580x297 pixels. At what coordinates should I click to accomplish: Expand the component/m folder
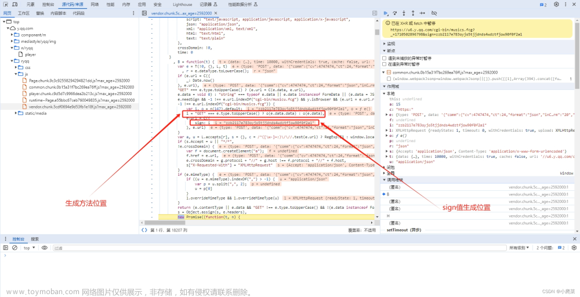[12, 34]
